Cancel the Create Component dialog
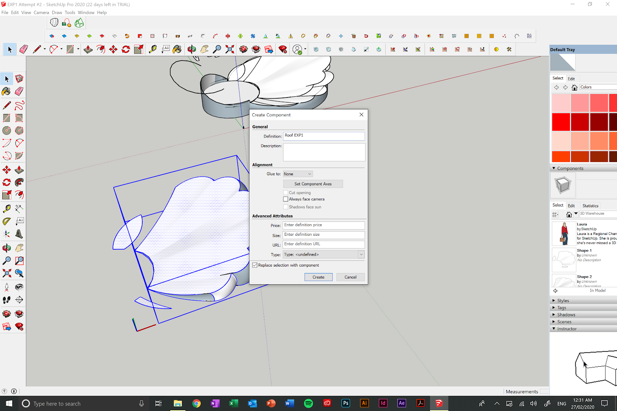This screenshot has height=411, width=617. 351,277
